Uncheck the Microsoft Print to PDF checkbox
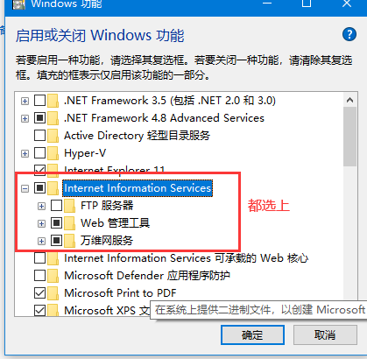This screenshot has height=359, width=367. point(39,293)
